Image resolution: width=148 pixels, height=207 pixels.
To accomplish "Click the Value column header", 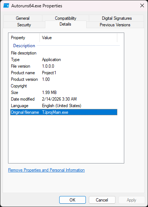I will pos(78,38).
